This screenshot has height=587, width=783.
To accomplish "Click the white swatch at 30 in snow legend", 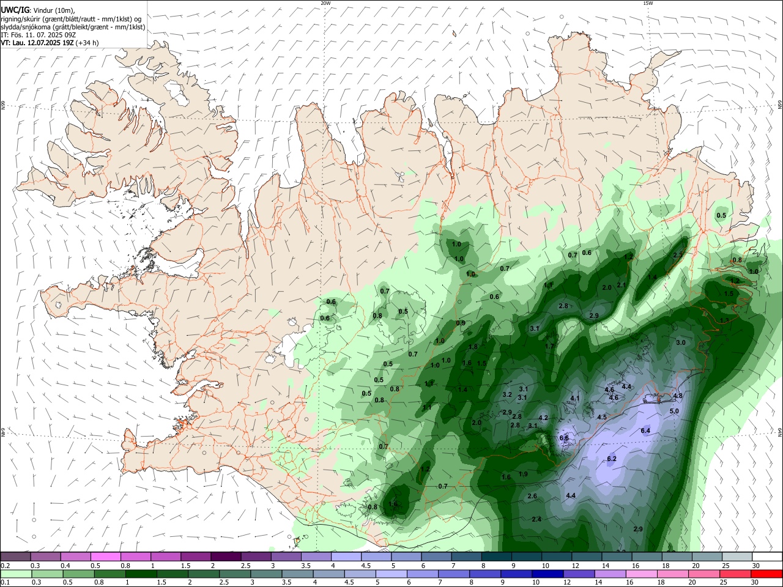I will (768, 557).
